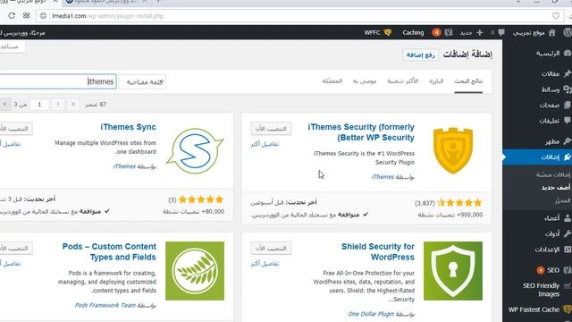This screenshot has width=572, height=322.
Task: Open Installed Plugins submenu entry
Action: coord(553,175)
